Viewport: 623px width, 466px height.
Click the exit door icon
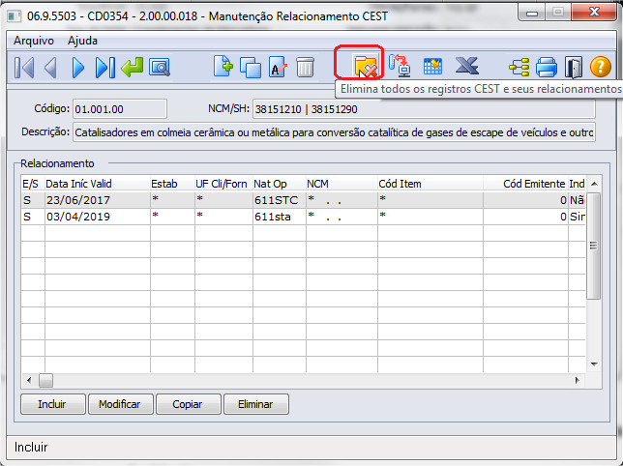[x=574, y=67]
